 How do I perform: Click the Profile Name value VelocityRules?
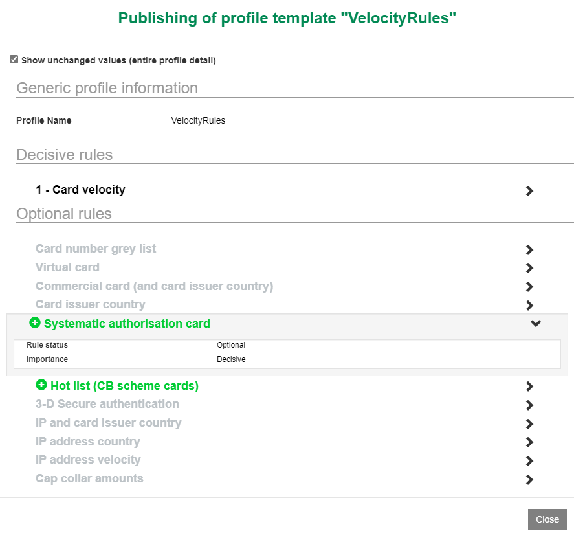click(198, 120)
